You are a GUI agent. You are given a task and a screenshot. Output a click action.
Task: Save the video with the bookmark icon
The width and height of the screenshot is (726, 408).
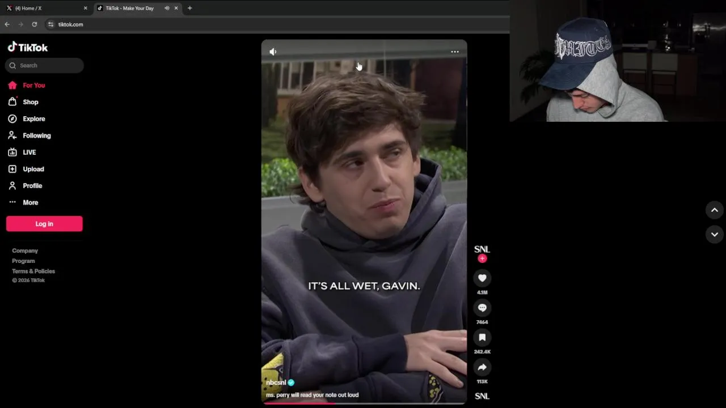(482, 337)
